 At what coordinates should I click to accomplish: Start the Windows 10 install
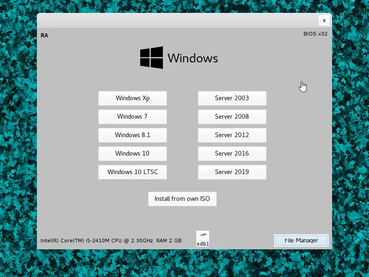click(132, 153)
